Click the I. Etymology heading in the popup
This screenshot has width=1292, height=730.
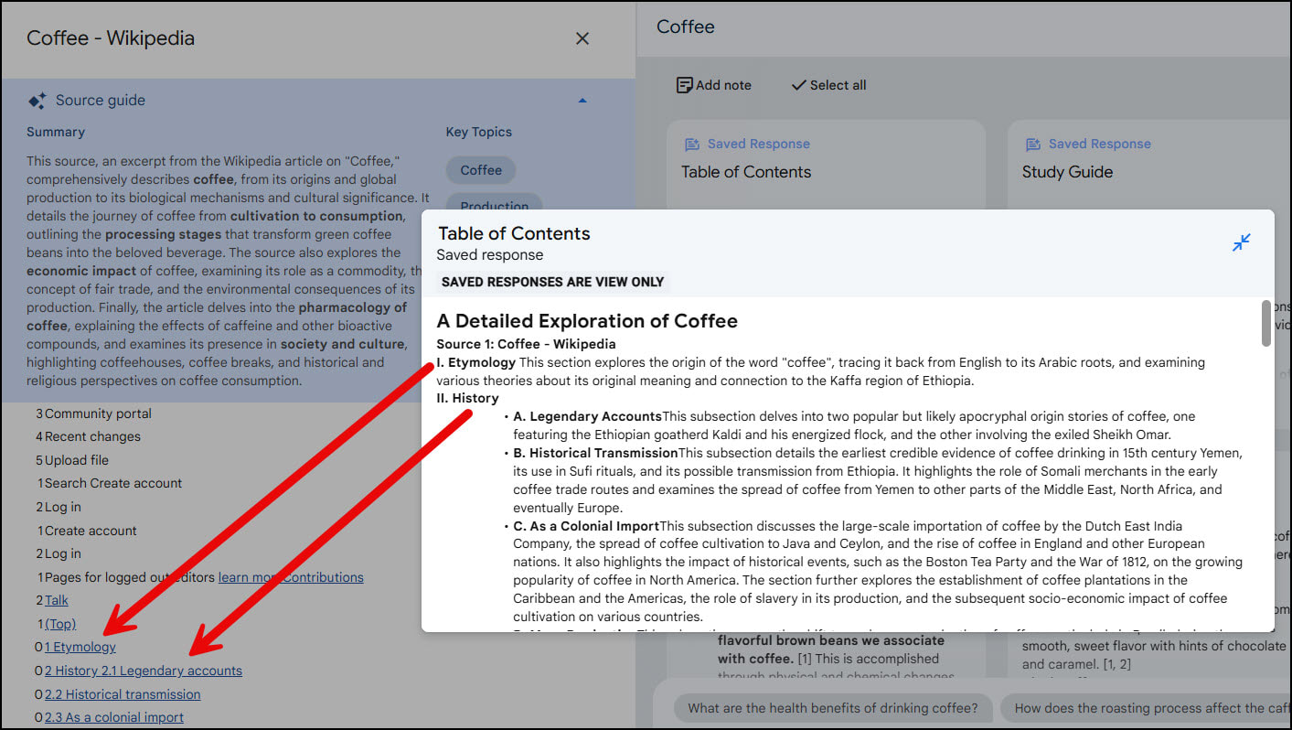pyautogui.click(x=476, y=362)
